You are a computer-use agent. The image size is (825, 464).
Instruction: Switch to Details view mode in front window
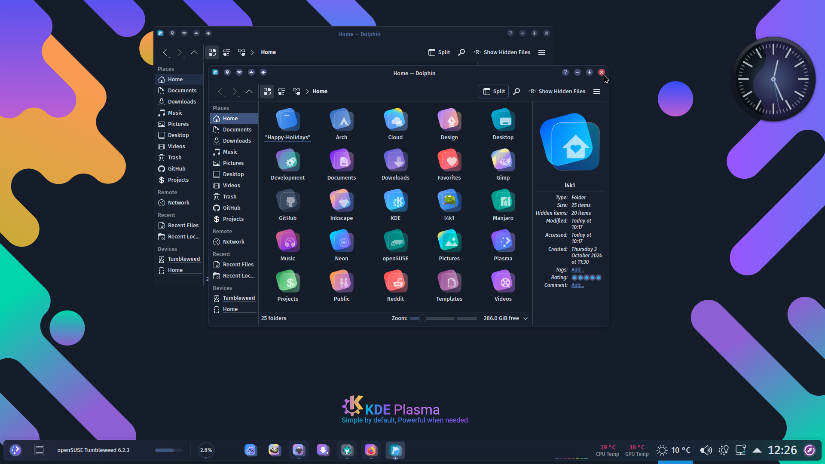point(296,92)
